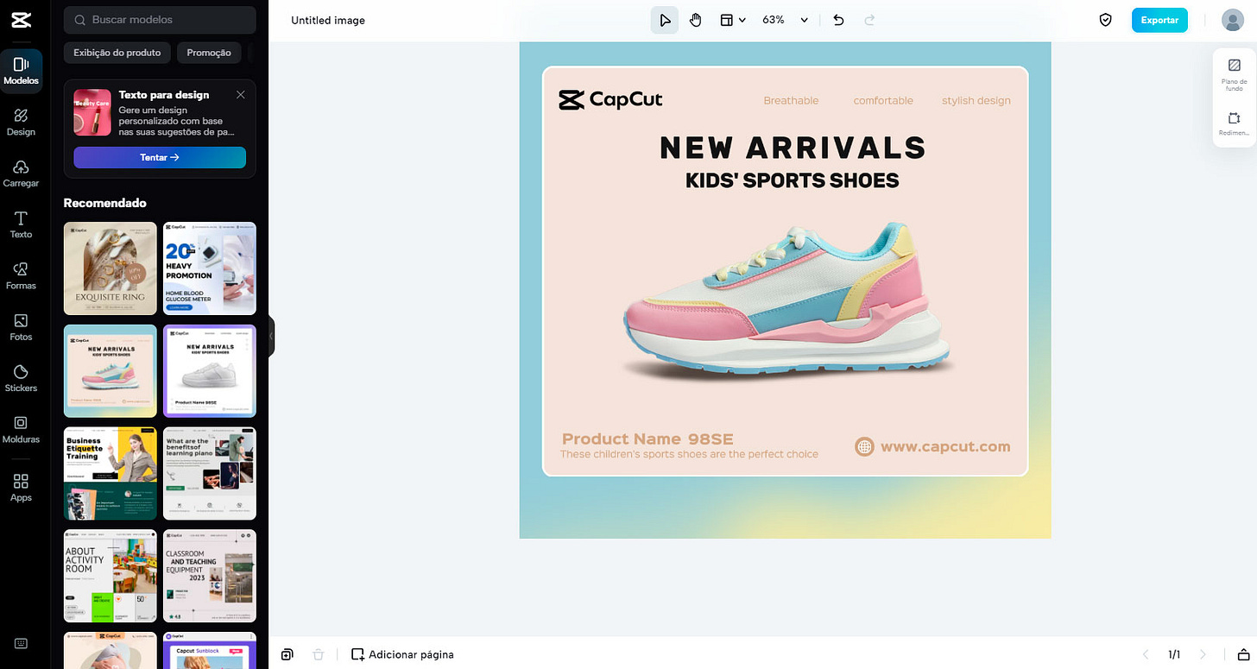
Task: Redo the last action
Action: click(870, 20)
